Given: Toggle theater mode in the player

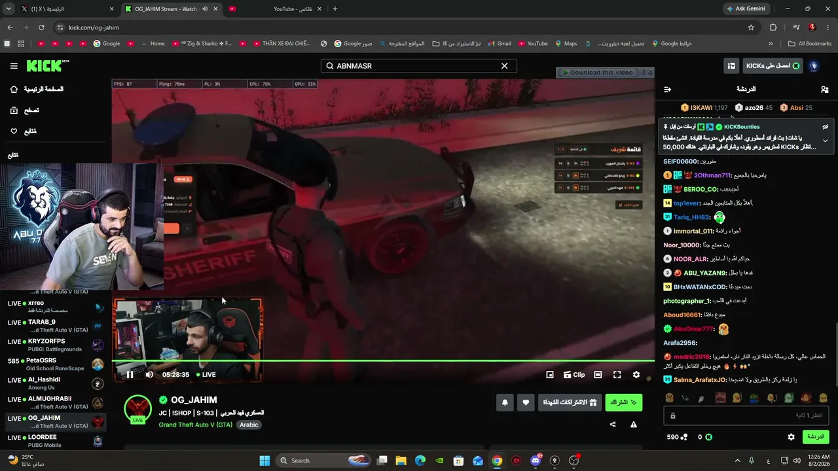Looking at the screenshot, I should (x=598, y=375).
